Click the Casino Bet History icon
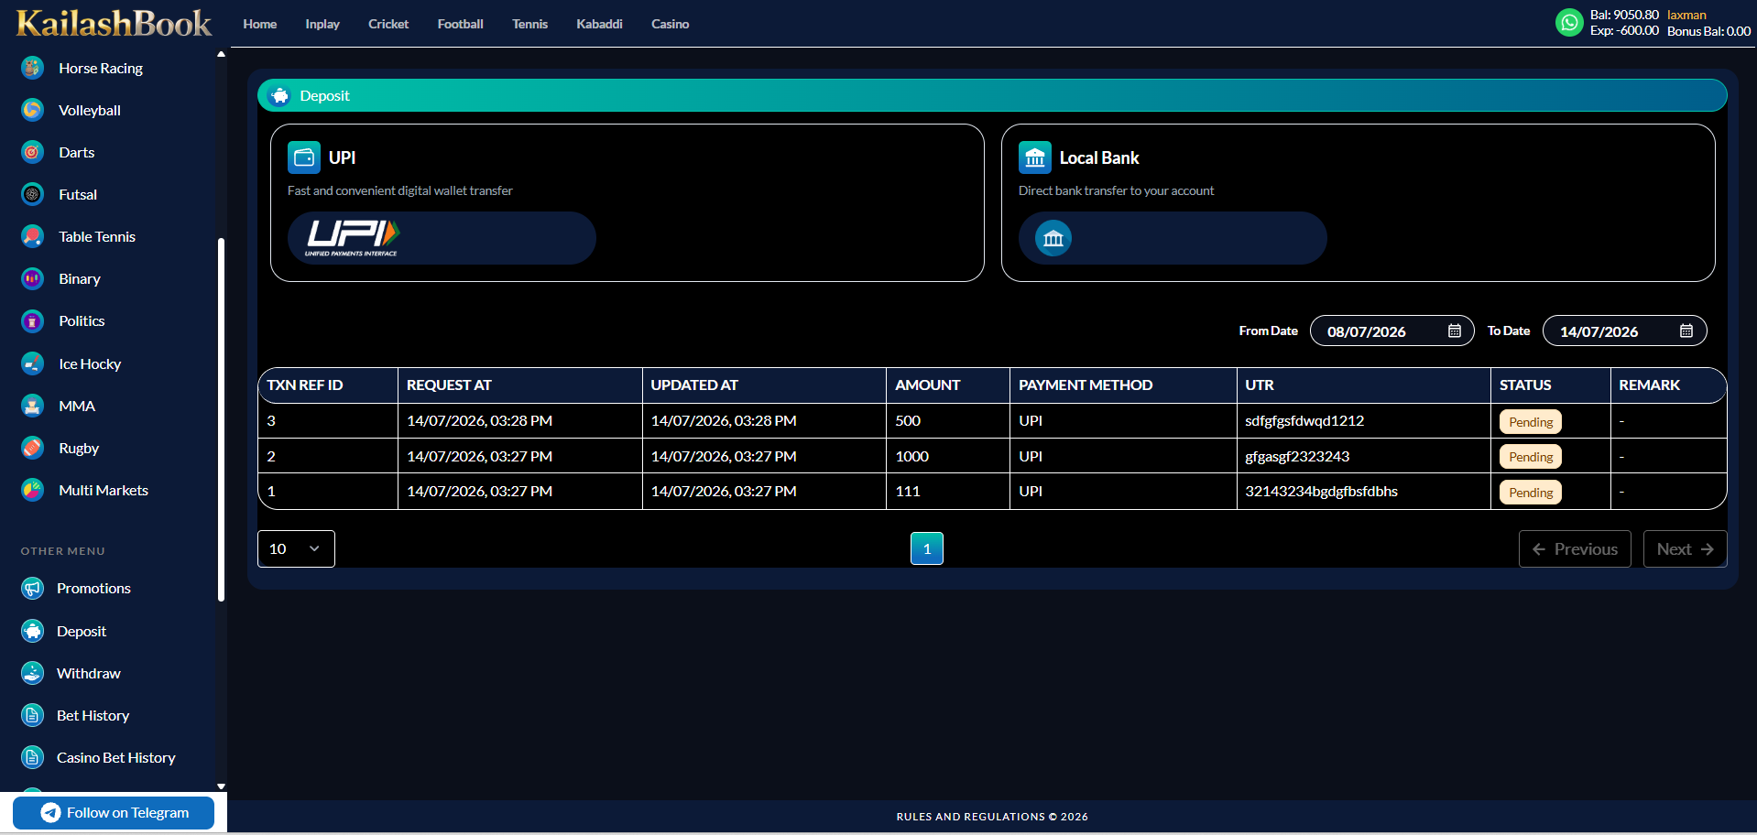This screenshot has height=835, width=1757. [32, 757]
